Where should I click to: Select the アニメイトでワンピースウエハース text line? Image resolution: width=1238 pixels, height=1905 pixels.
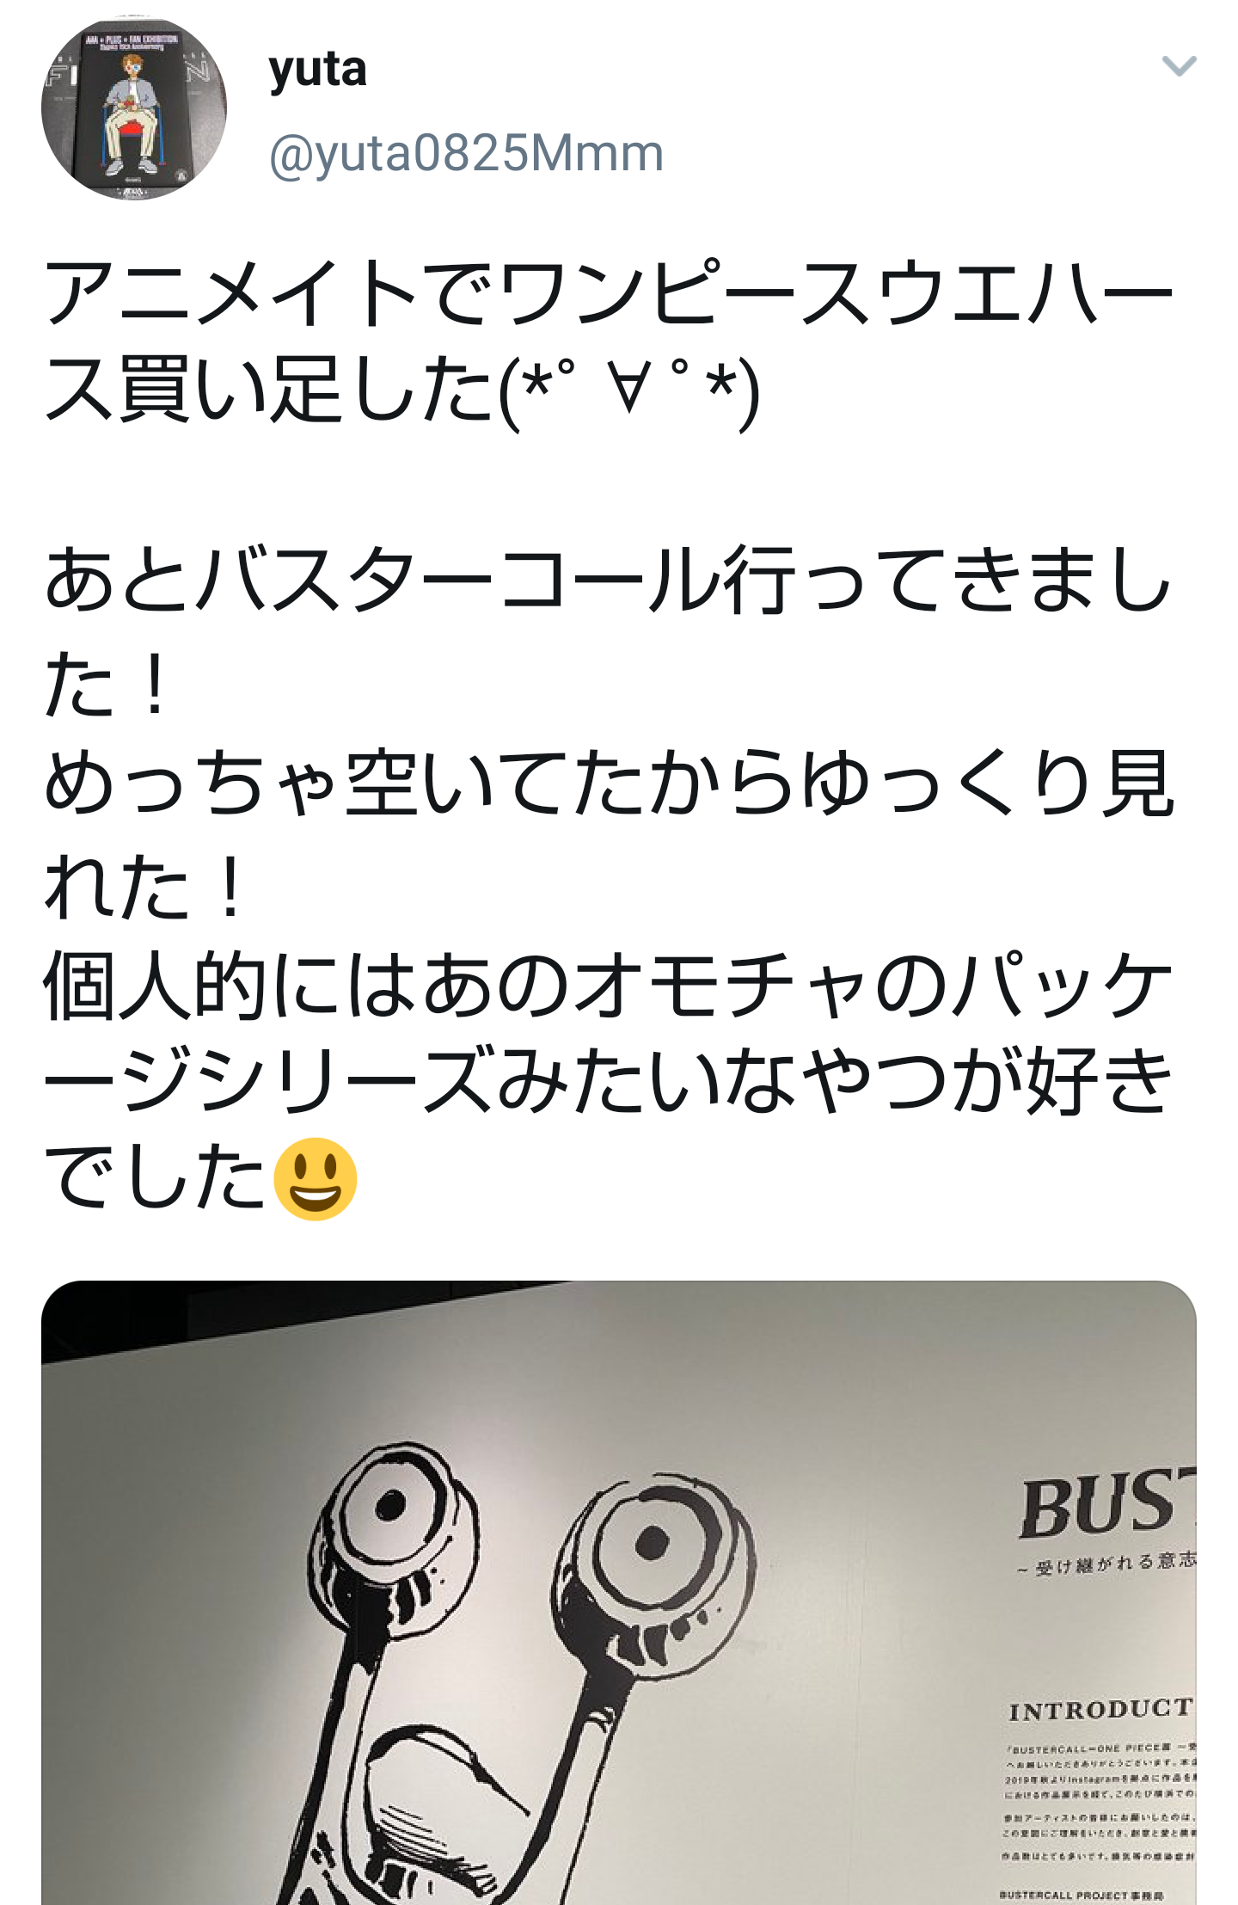[609, 292]
